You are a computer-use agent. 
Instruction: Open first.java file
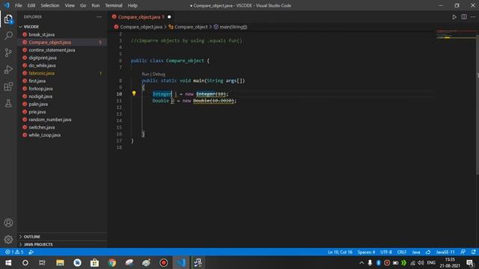[x=37, y=81]
